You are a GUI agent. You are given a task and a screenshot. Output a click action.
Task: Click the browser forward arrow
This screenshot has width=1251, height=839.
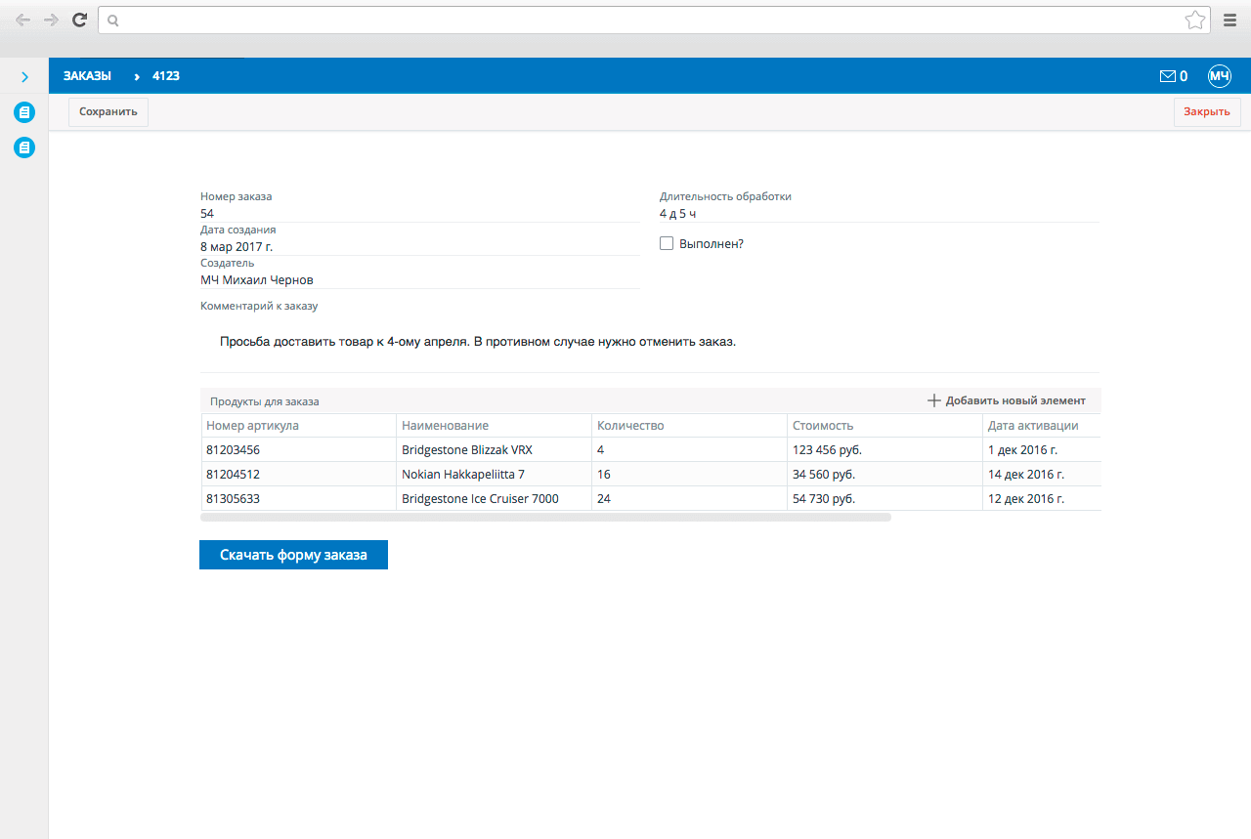pos(51,20)
